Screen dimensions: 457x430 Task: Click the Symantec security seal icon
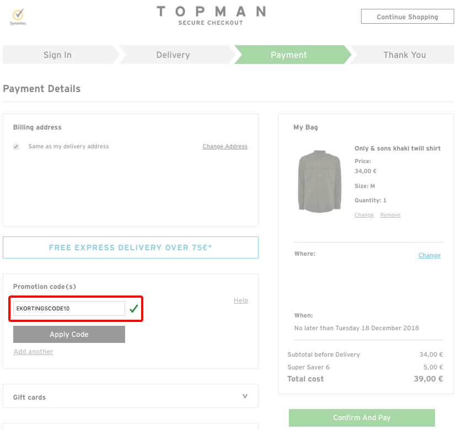18,17
